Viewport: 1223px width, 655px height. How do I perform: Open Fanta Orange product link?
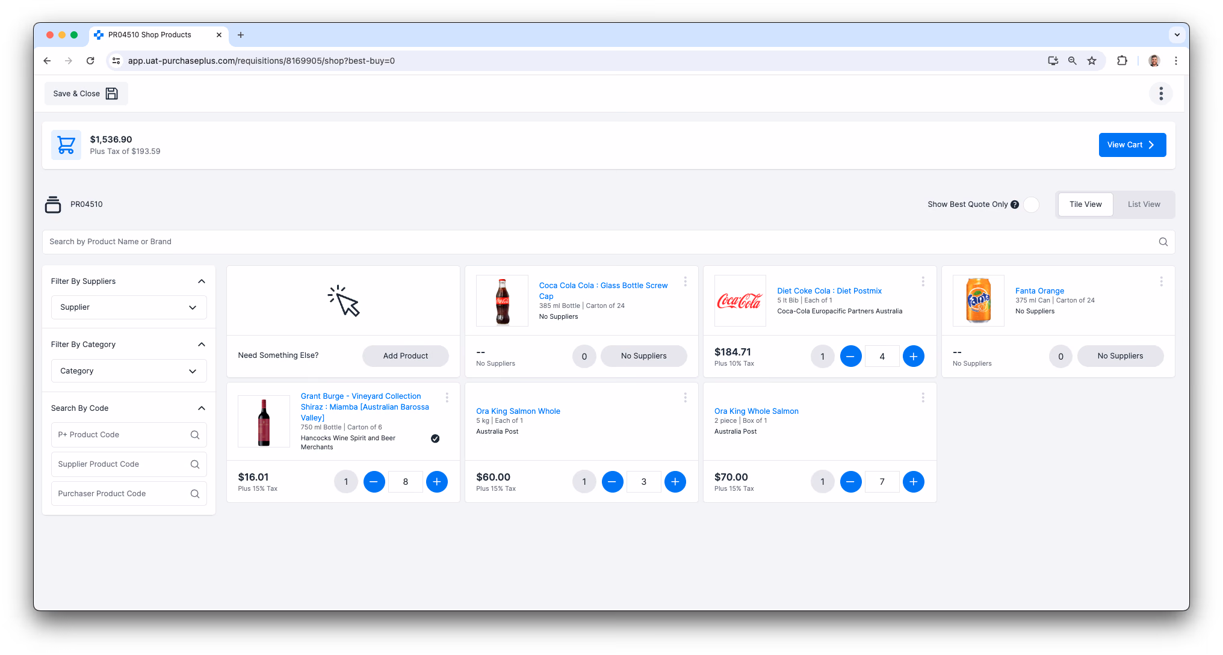pyautogui.click(x=1039, y=291)
